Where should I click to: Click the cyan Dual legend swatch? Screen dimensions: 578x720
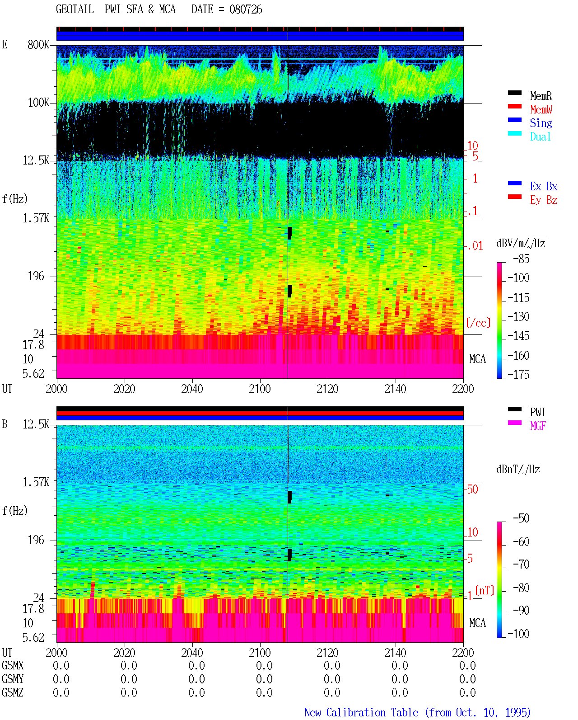point(515,133)
